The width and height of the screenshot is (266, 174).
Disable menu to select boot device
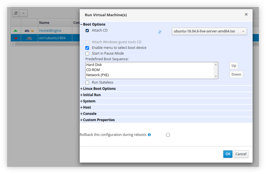click(x=87, y=48)
